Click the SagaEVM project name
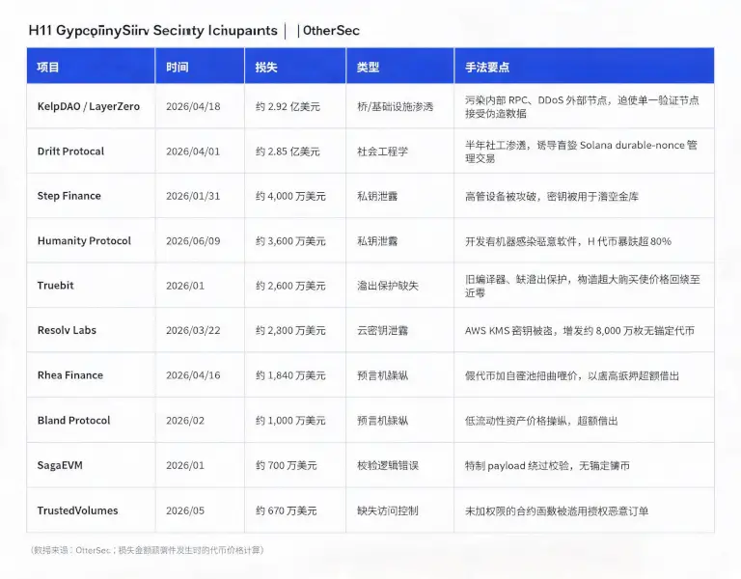Viewport: 741px width, 579px height. tap(60, 465)
